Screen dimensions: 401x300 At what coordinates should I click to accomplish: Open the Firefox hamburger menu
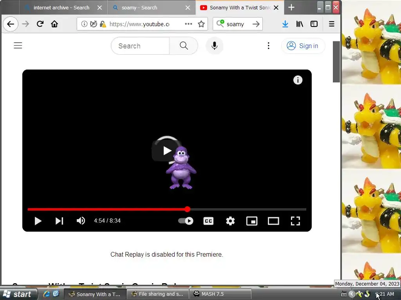pyautogui.click(x=331, y=24)
